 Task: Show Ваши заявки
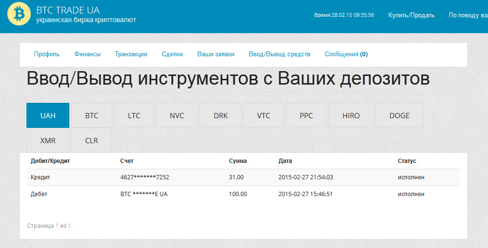click(216, 54)
